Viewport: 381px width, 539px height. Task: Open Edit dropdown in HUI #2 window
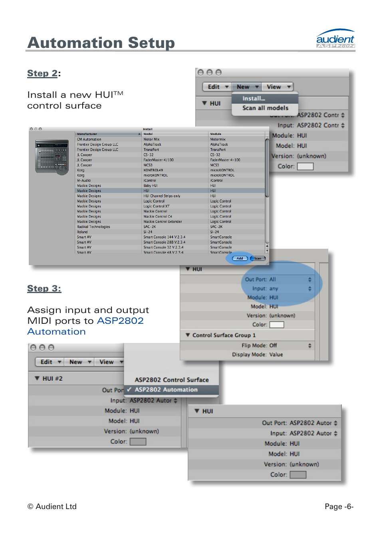50,362
